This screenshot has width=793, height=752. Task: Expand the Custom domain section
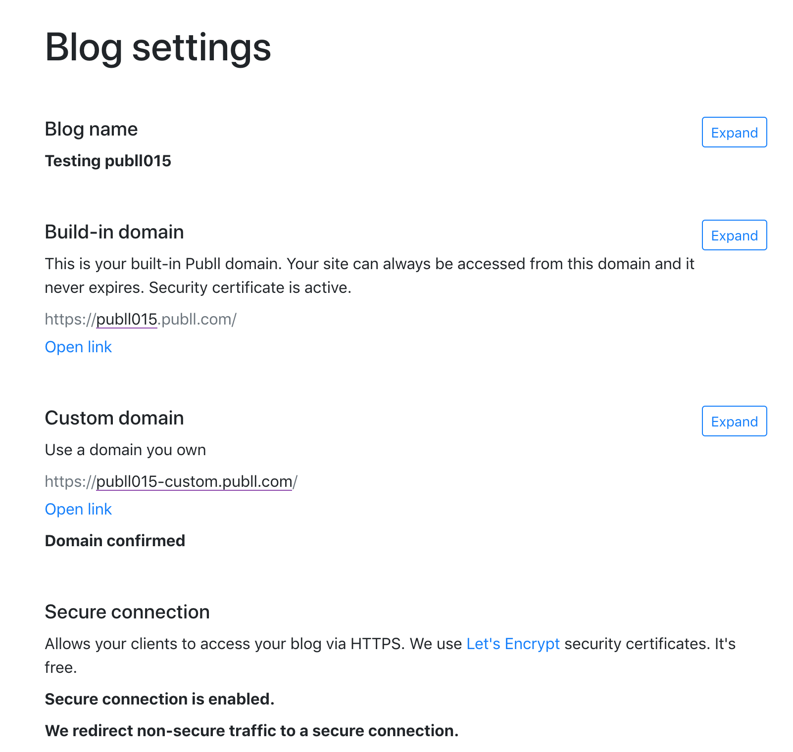point(734,422)
